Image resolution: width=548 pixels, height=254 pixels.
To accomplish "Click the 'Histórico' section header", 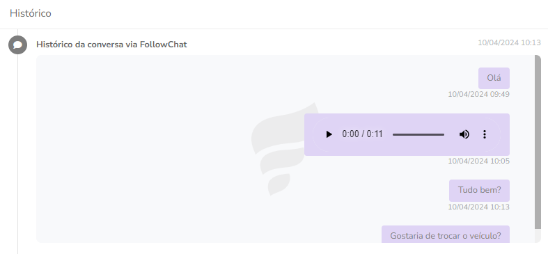I will [31, 13].
